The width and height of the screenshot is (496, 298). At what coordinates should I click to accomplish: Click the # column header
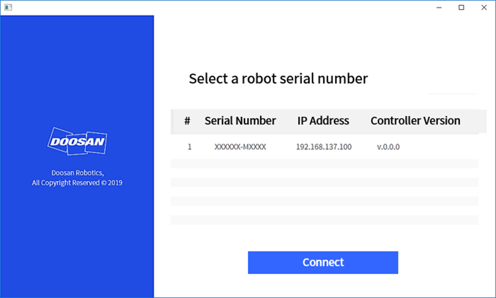[x=187, y=121]
